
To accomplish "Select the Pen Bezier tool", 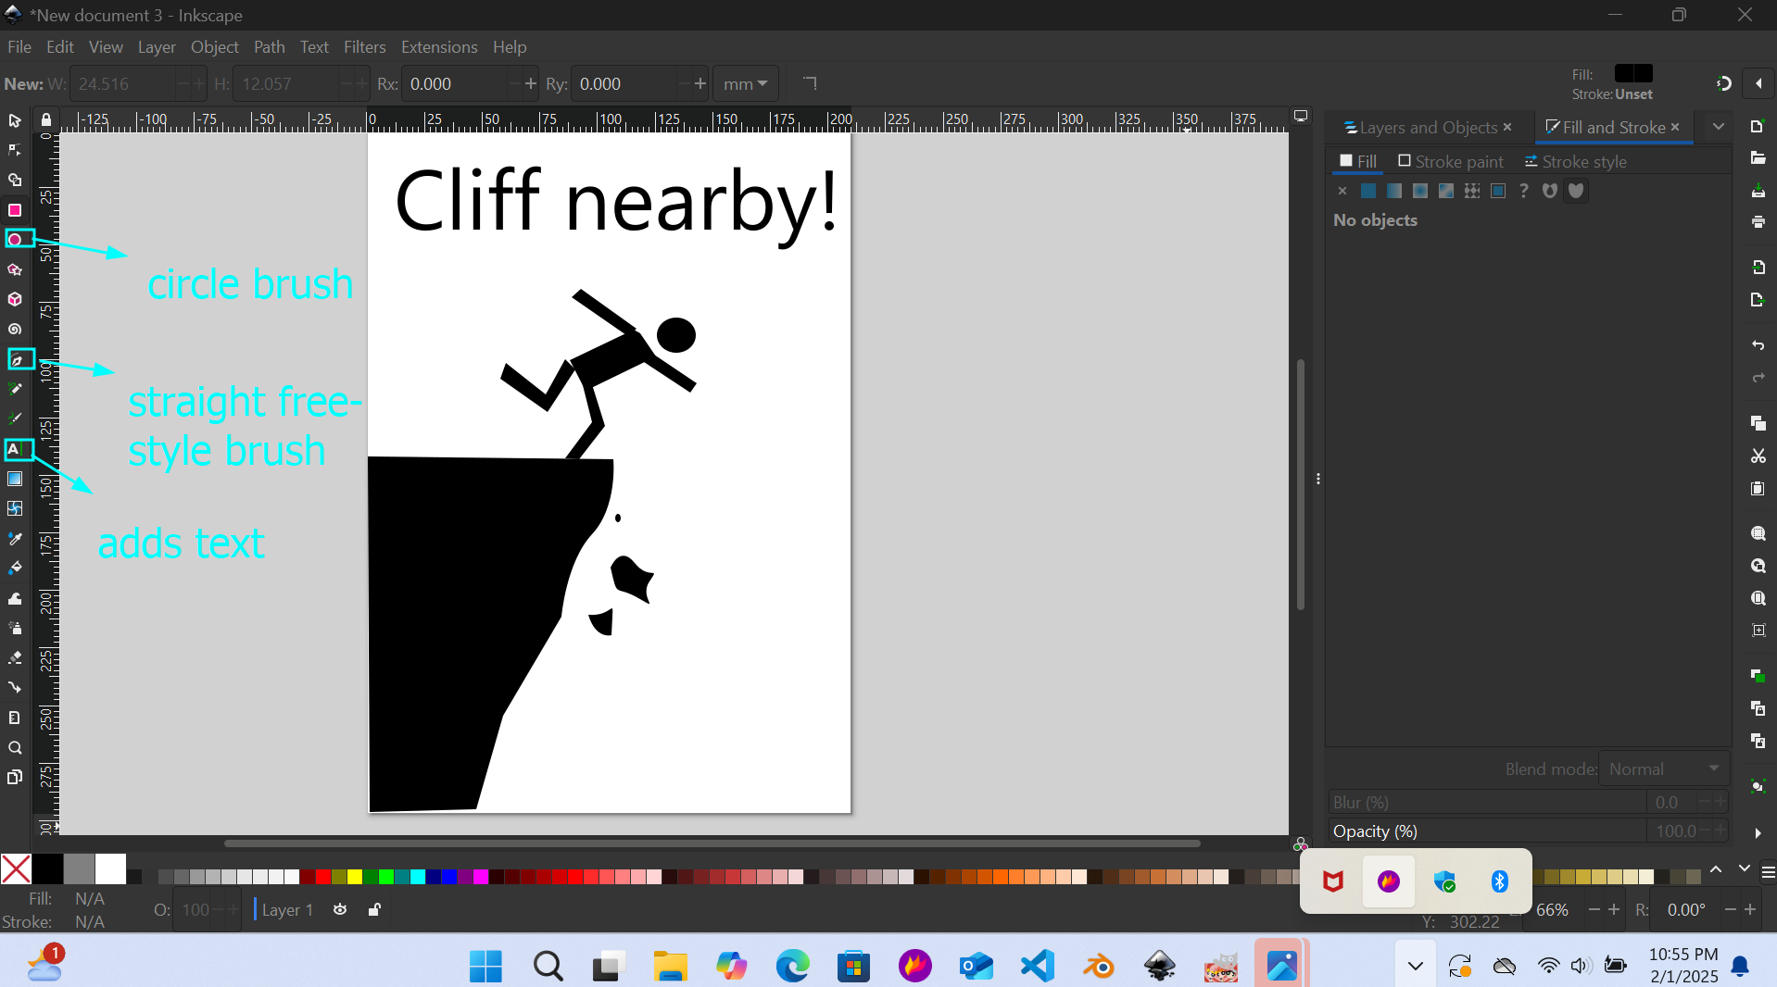I will pos(15,359).
